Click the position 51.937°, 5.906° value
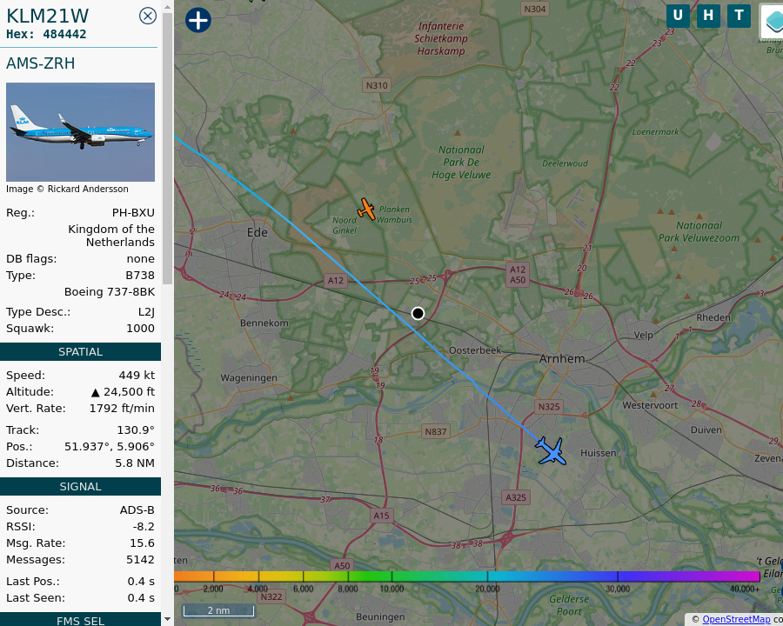The height and width of the screenshot is (626, 783). click(110, 447)
